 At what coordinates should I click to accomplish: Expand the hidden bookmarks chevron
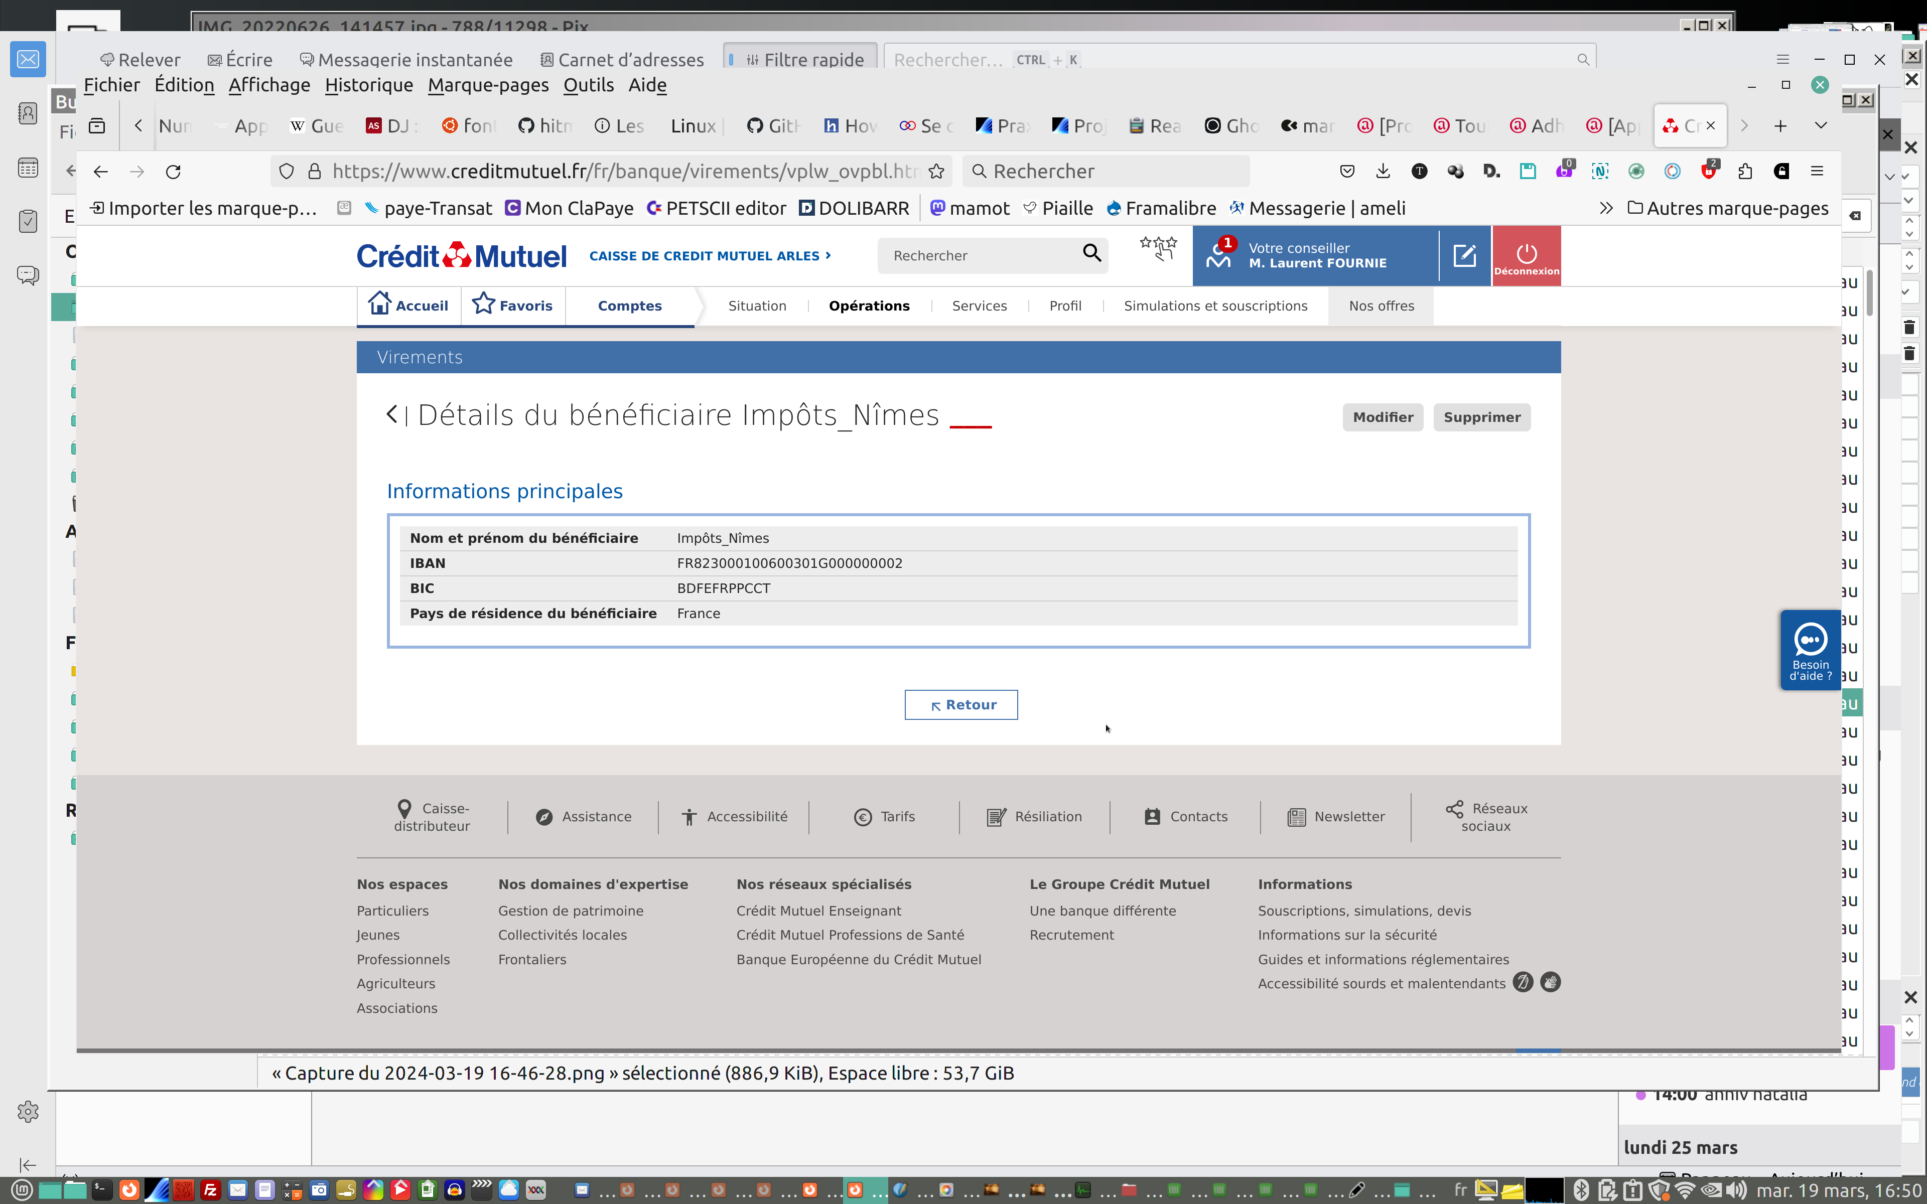click(x=1605, y=209)
